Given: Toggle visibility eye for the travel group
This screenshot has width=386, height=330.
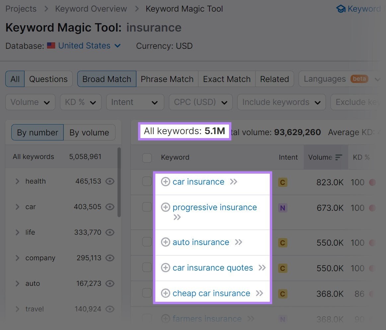Looking at the screenshot, I should (x=110, y=309).
